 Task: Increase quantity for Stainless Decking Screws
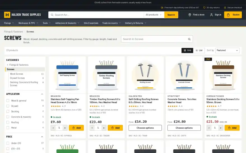click(221, 128)
